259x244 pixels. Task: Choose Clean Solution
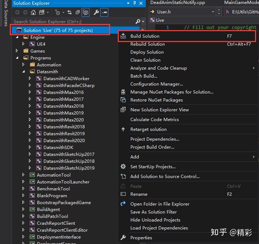145,60
